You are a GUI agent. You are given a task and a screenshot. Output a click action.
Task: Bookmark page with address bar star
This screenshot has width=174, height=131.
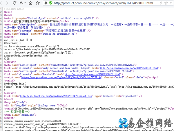click(x=166, y=3)
